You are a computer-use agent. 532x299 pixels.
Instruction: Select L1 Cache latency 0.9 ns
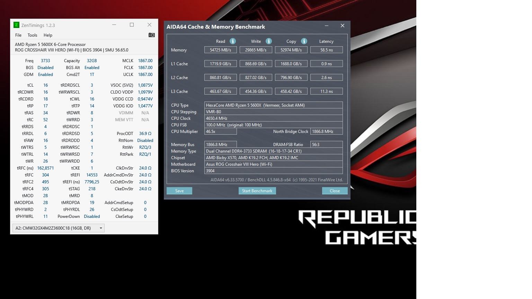[327, 64]
